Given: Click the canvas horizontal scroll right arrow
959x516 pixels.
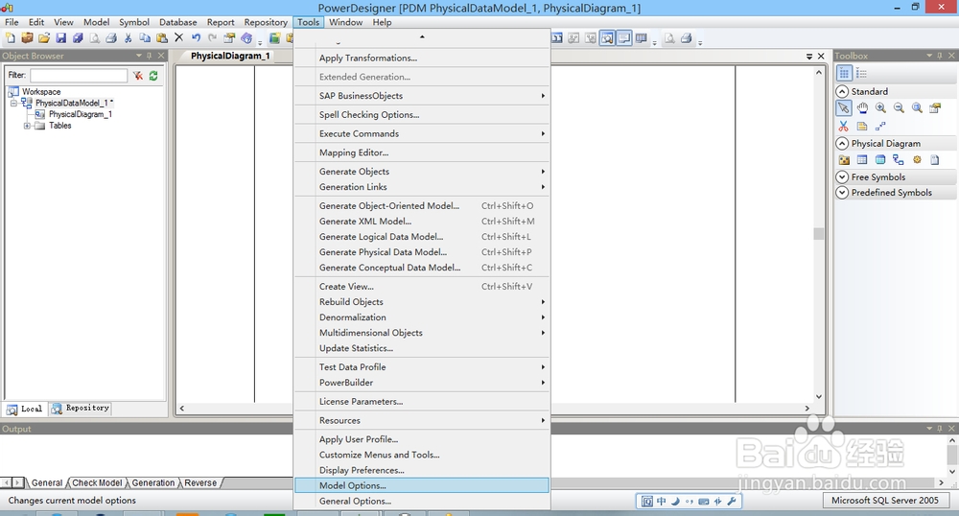Looking at the screenshot, I should click(x=807, y=408).
